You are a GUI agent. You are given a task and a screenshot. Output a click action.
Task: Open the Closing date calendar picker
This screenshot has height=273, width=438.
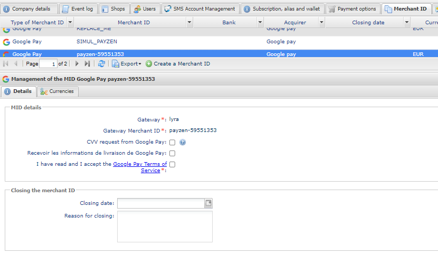point(208,203)
